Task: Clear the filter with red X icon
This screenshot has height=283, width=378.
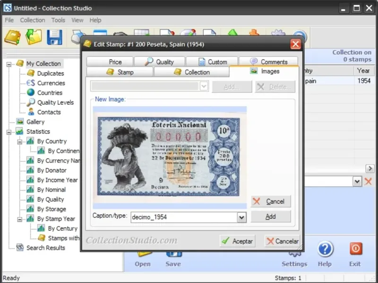Action: pyautogui.click(x=368, y=181)
